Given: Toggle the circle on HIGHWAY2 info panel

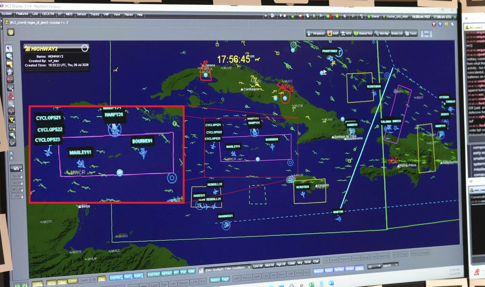Looking at the screenshot, I should [85, 48].
